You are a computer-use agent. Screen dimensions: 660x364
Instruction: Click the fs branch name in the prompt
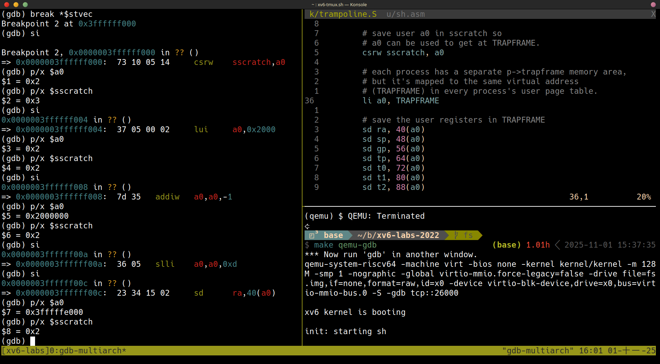(x=468, y=235)
